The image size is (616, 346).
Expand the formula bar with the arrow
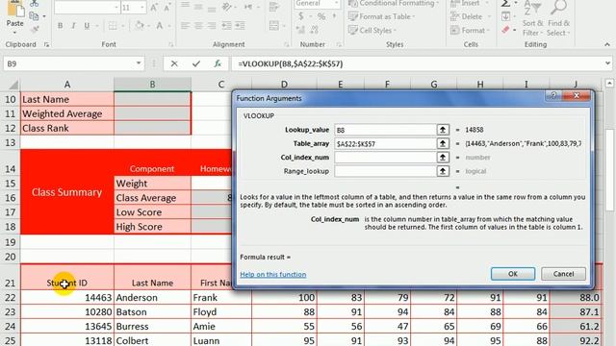coord(607,63)
